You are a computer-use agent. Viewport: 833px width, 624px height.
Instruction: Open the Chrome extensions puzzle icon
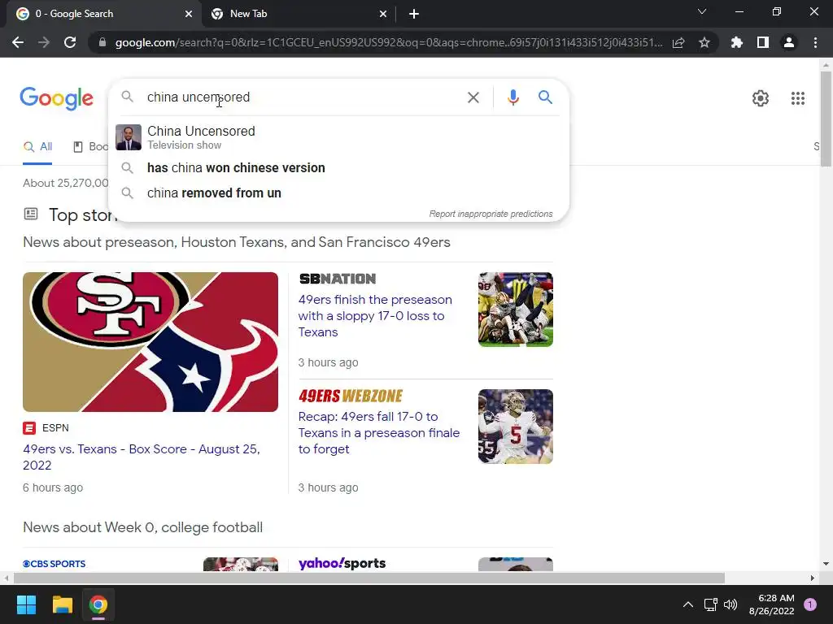pyautogui.click(x=737, y=42)
